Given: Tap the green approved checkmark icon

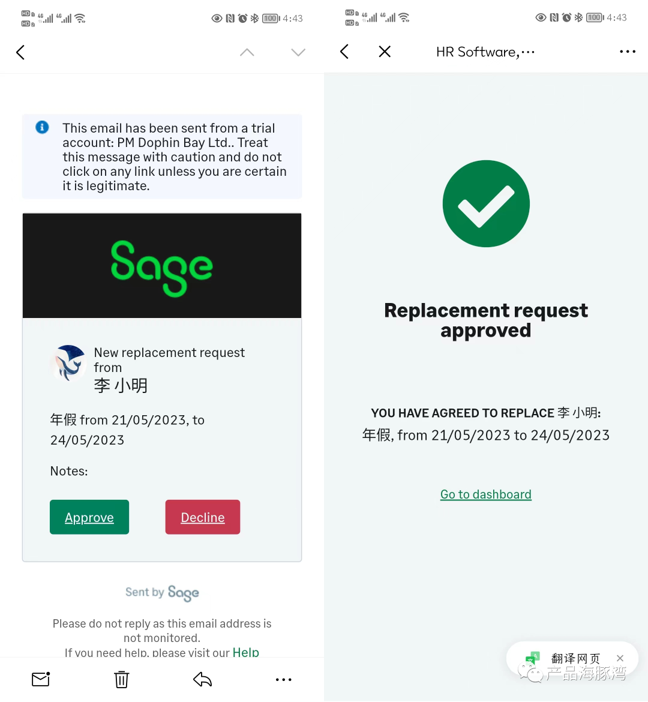Looking at the screenshot, I should pyautogui.click(x=486, y=204).
